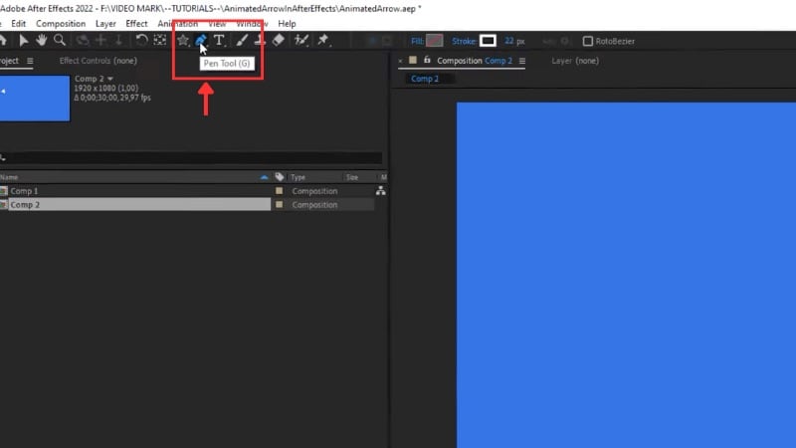Click the Comp 2 project thumbnail

35,98
